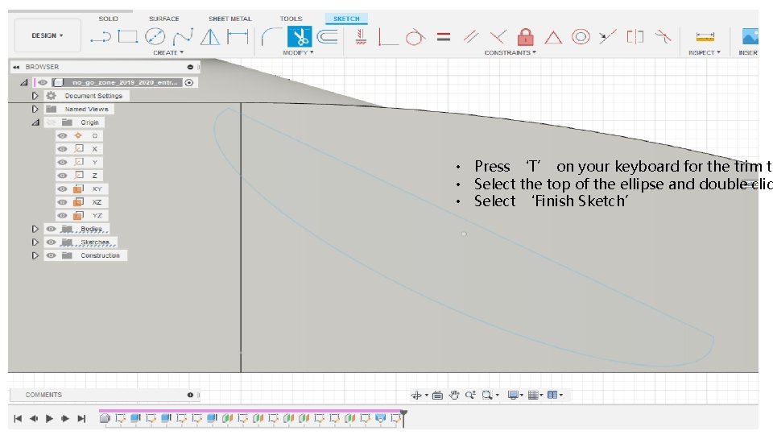The height and width of the screenshot is (435, 773).
Task: Activate the Sketch Dimension tool
Action: (x=238, y=37)
